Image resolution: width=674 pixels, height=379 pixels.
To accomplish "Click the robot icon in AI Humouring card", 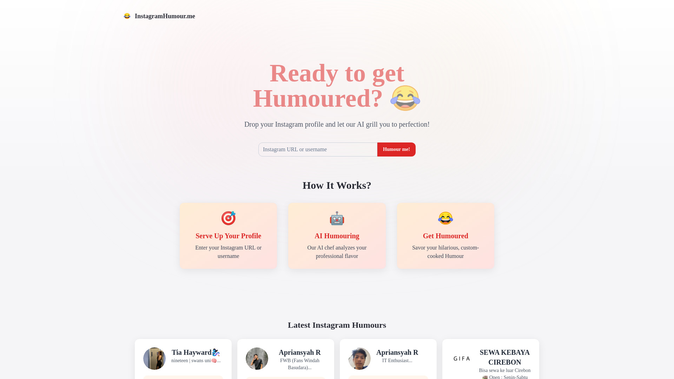I will point(337,218).
